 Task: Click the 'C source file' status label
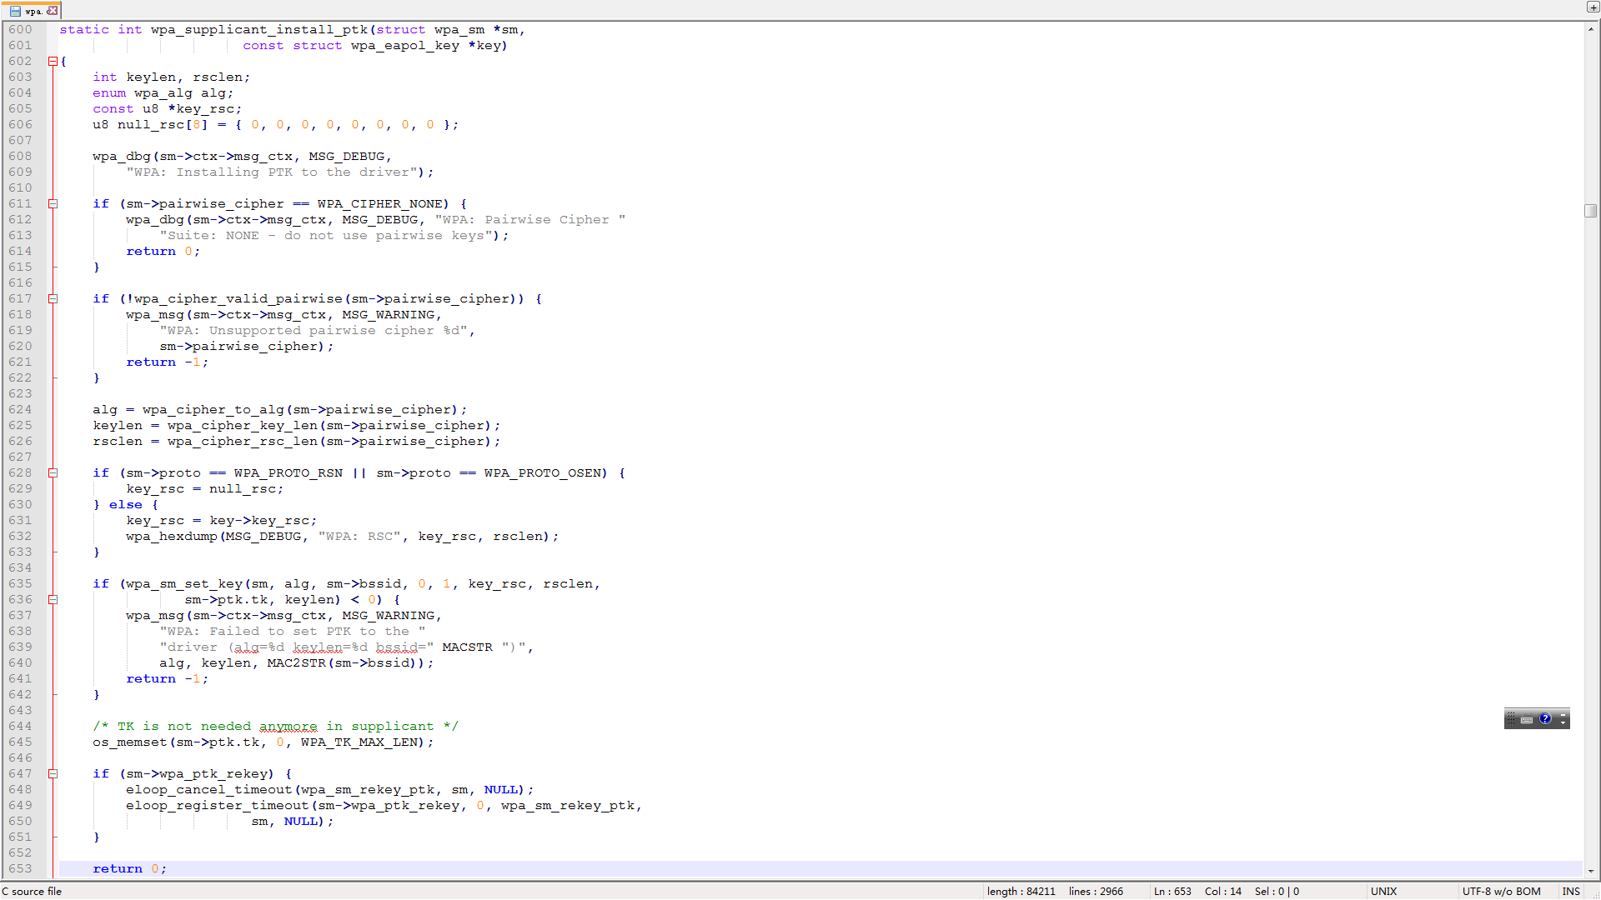[x=32, y=892]
